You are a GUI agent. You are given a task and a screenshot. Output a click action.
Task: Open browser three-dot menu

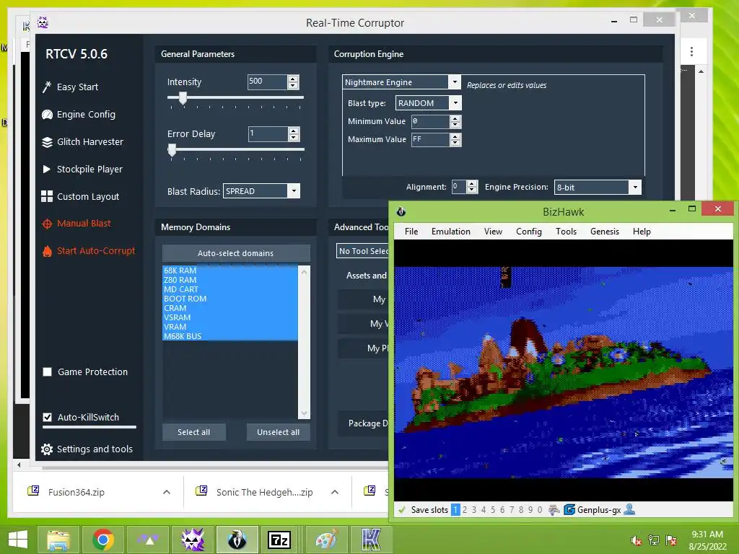tap(691, 51)
